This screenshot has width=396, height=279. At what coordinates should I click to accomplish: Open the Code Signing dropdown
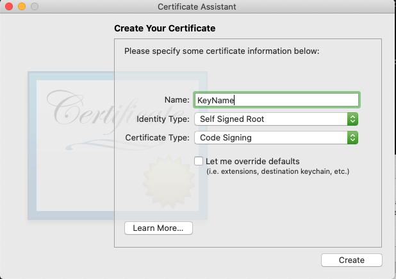coord(270,137)
